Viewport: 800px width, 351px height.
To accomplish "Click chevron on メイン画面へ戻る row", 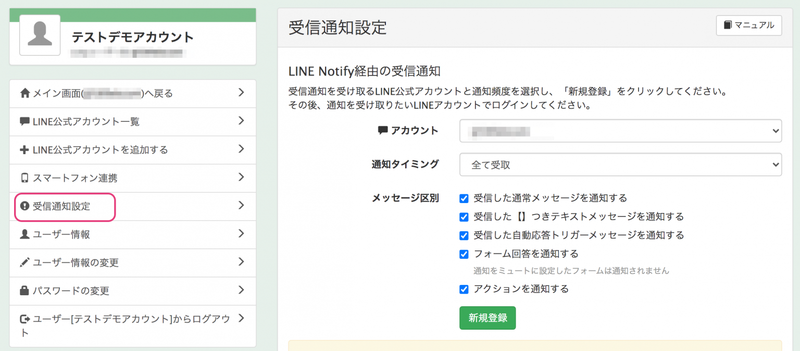I will point(241,93).
